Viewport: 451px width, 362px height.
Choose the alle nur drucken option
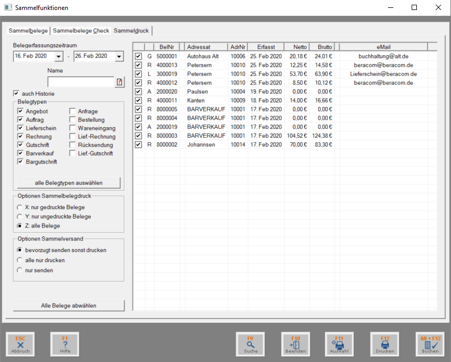(19, 260)
